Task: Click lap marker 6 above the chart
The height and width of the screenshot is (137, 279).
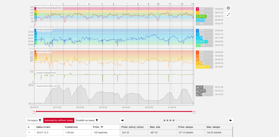Action: pyautogui.click(x=114, y=4)
